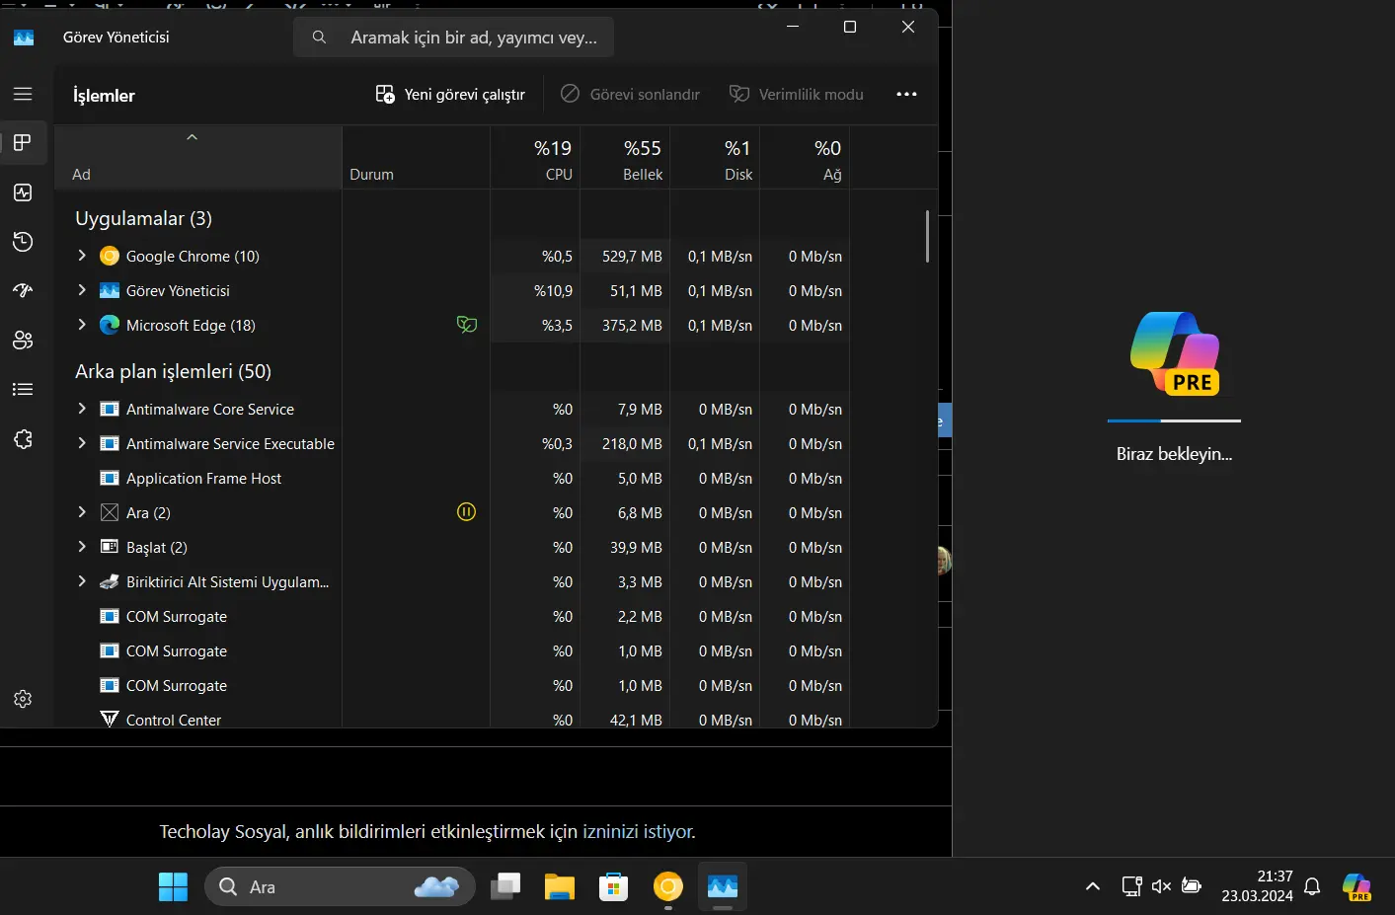Select the COM Surrogate row using 2,2 MB
Viewport: 1395px width, 915px height.
point(452,616)
